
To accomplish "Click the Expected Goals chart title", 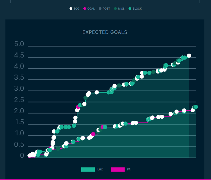I will point(105,32).
